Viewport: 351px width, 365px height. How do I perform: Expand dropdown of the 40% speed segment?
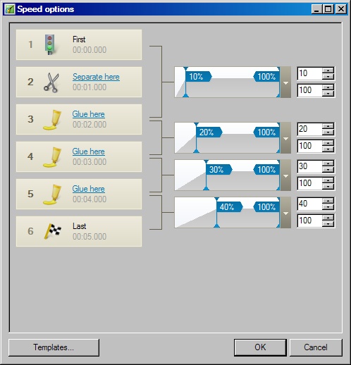(x=285, y=213)
